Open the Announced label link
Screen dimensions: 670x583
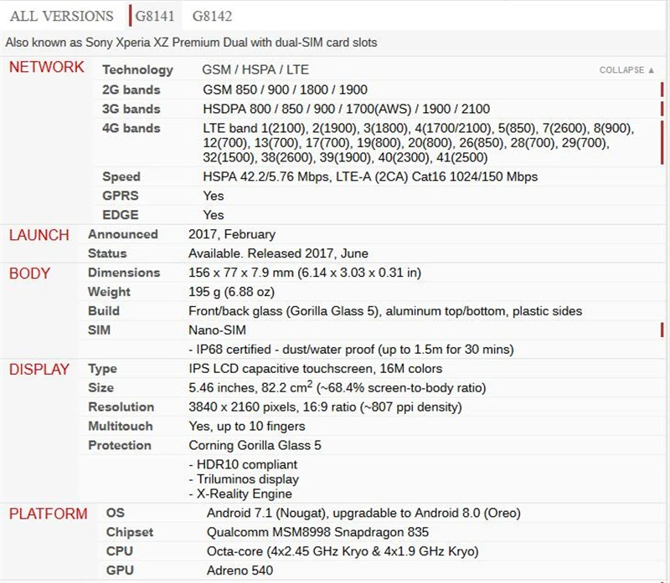pos(123,234)
